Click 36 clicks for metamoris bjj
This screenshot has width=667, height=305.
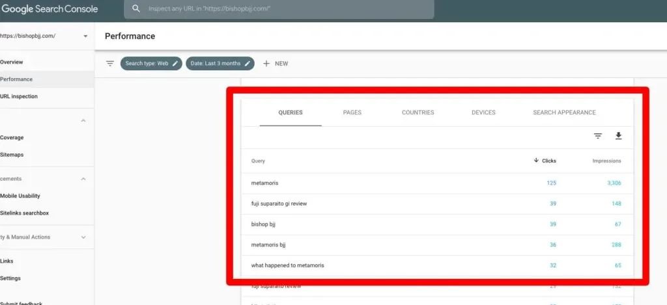(x=552, y=245)
